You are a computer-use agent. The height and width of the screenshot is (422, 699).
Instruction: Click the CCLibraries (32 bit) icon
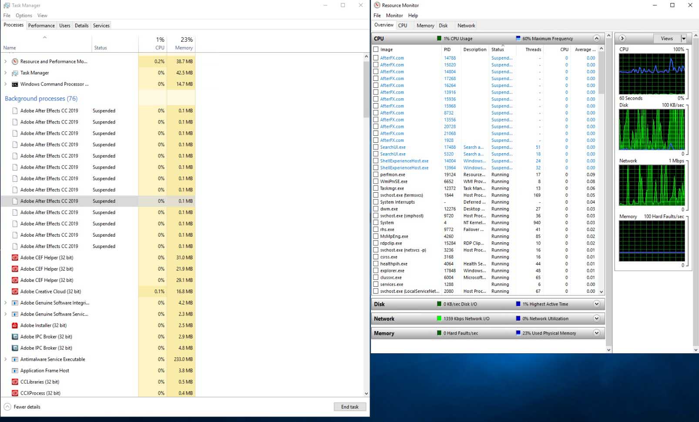click(x=15, y=382)
